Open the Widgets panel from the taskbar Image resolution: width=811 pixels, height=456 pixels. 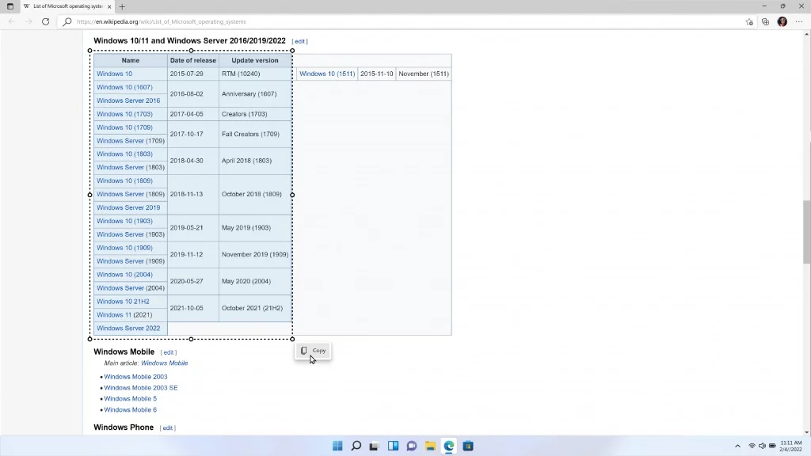pyautogui.click(x=393, y=446)
